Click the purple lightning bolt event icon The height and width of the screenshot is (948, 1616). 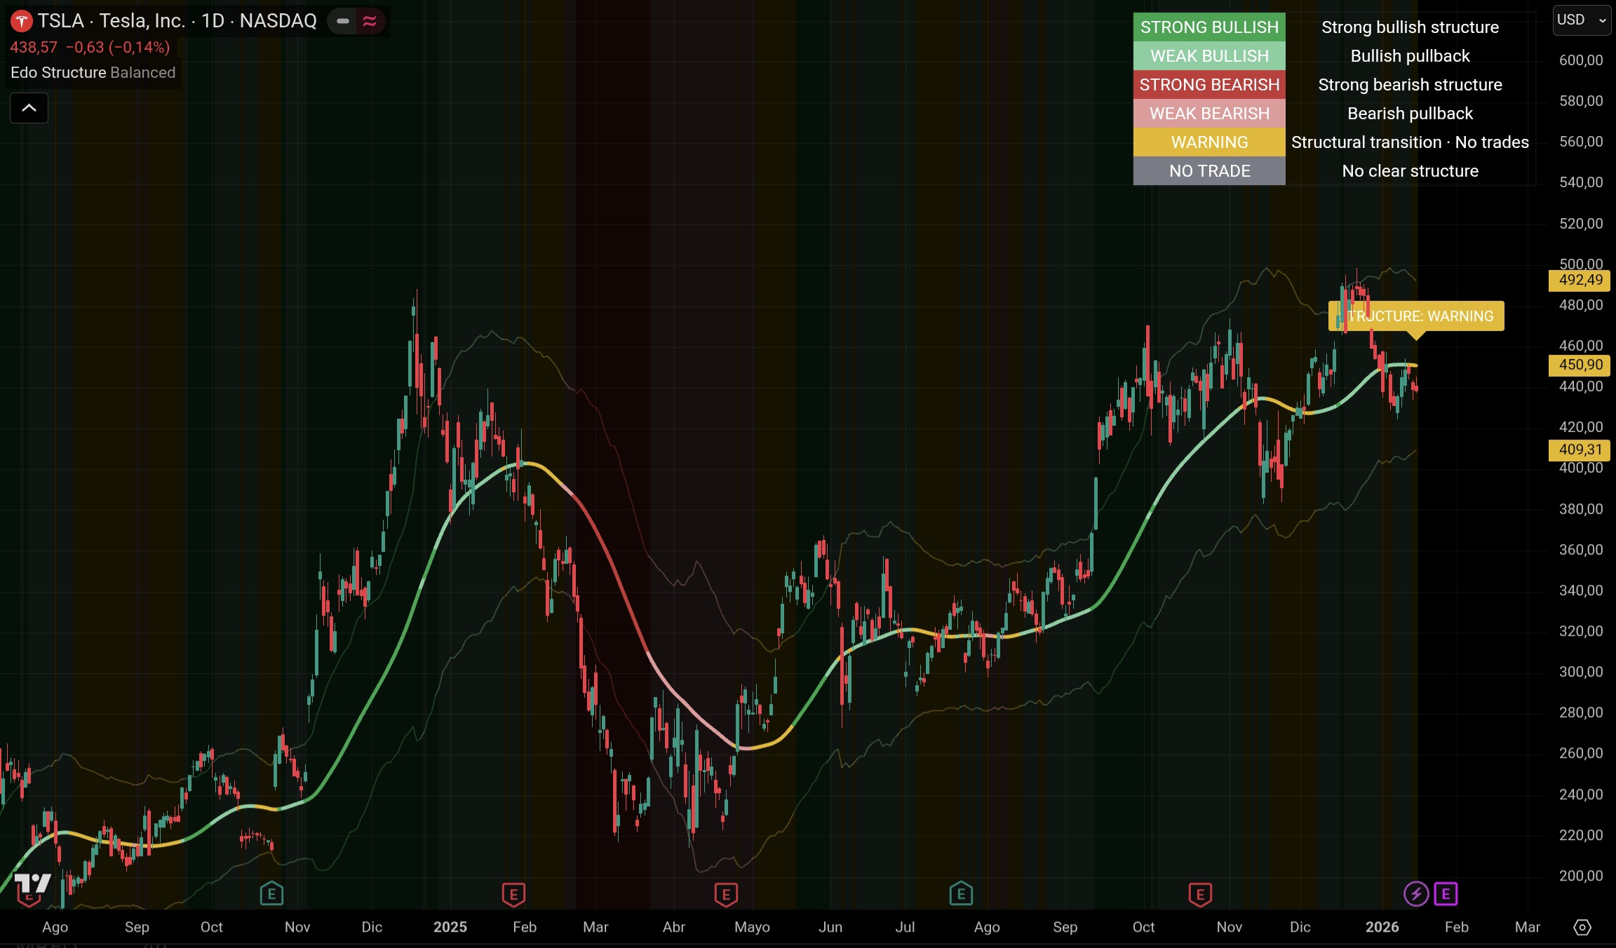click(x=1415, y=894)
